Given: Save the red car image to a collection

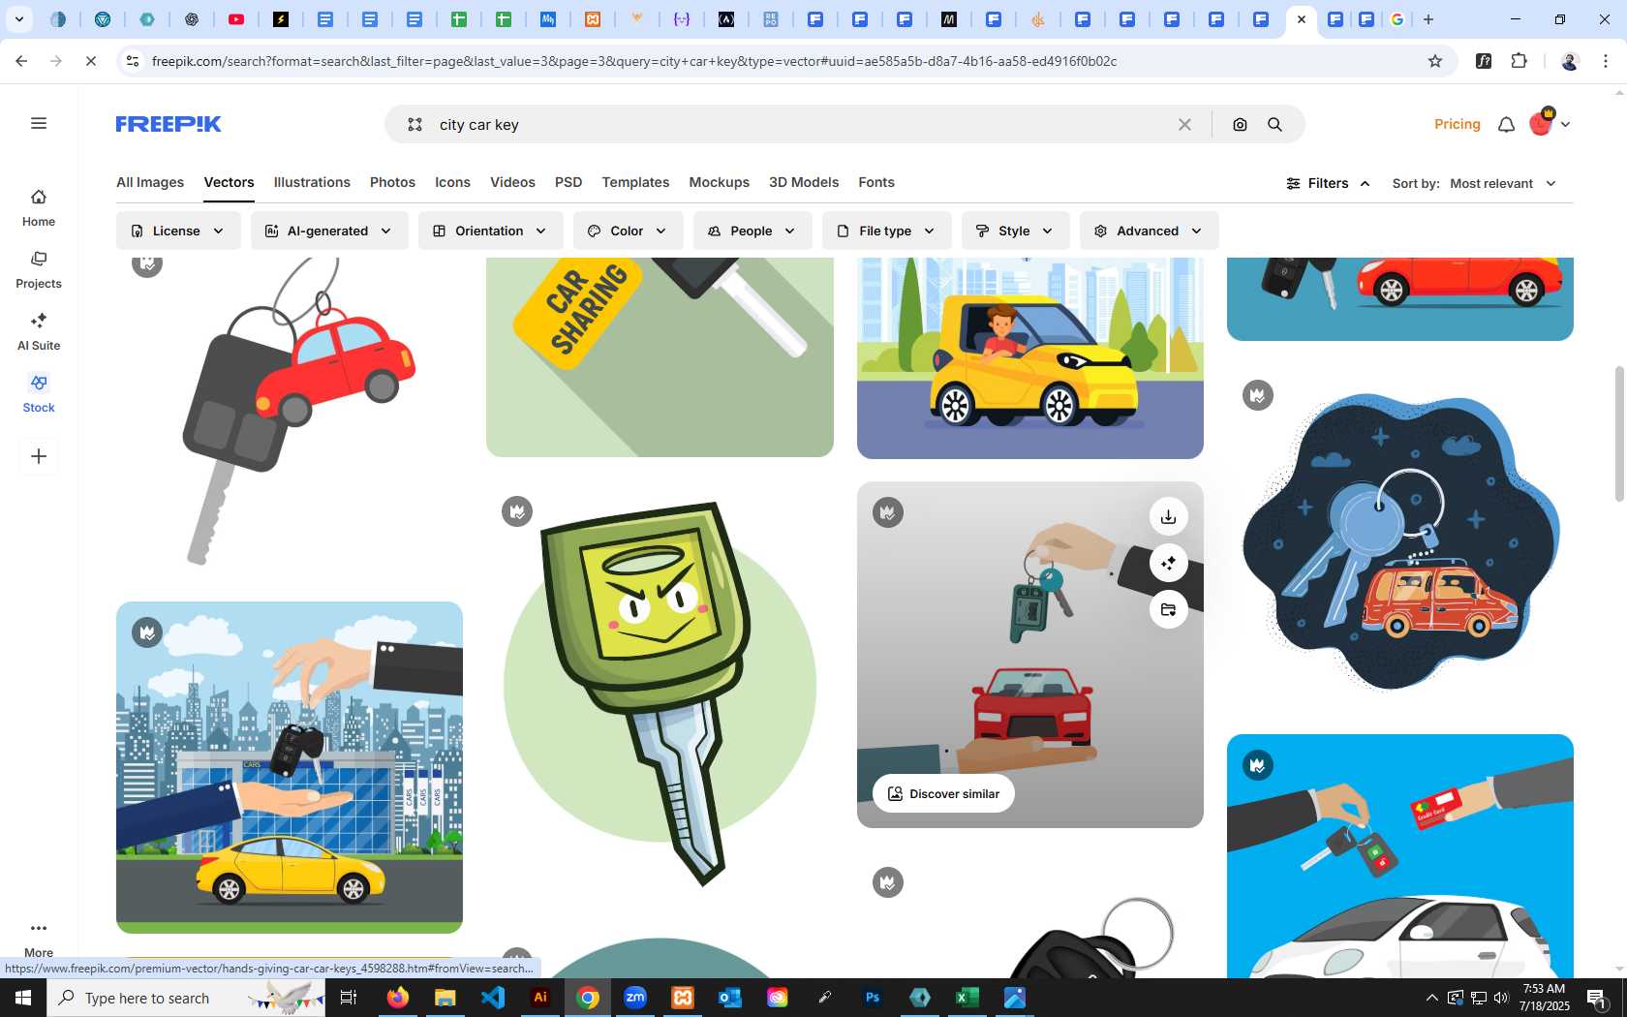Looking at the screenshot, I should coord(1169,609).
